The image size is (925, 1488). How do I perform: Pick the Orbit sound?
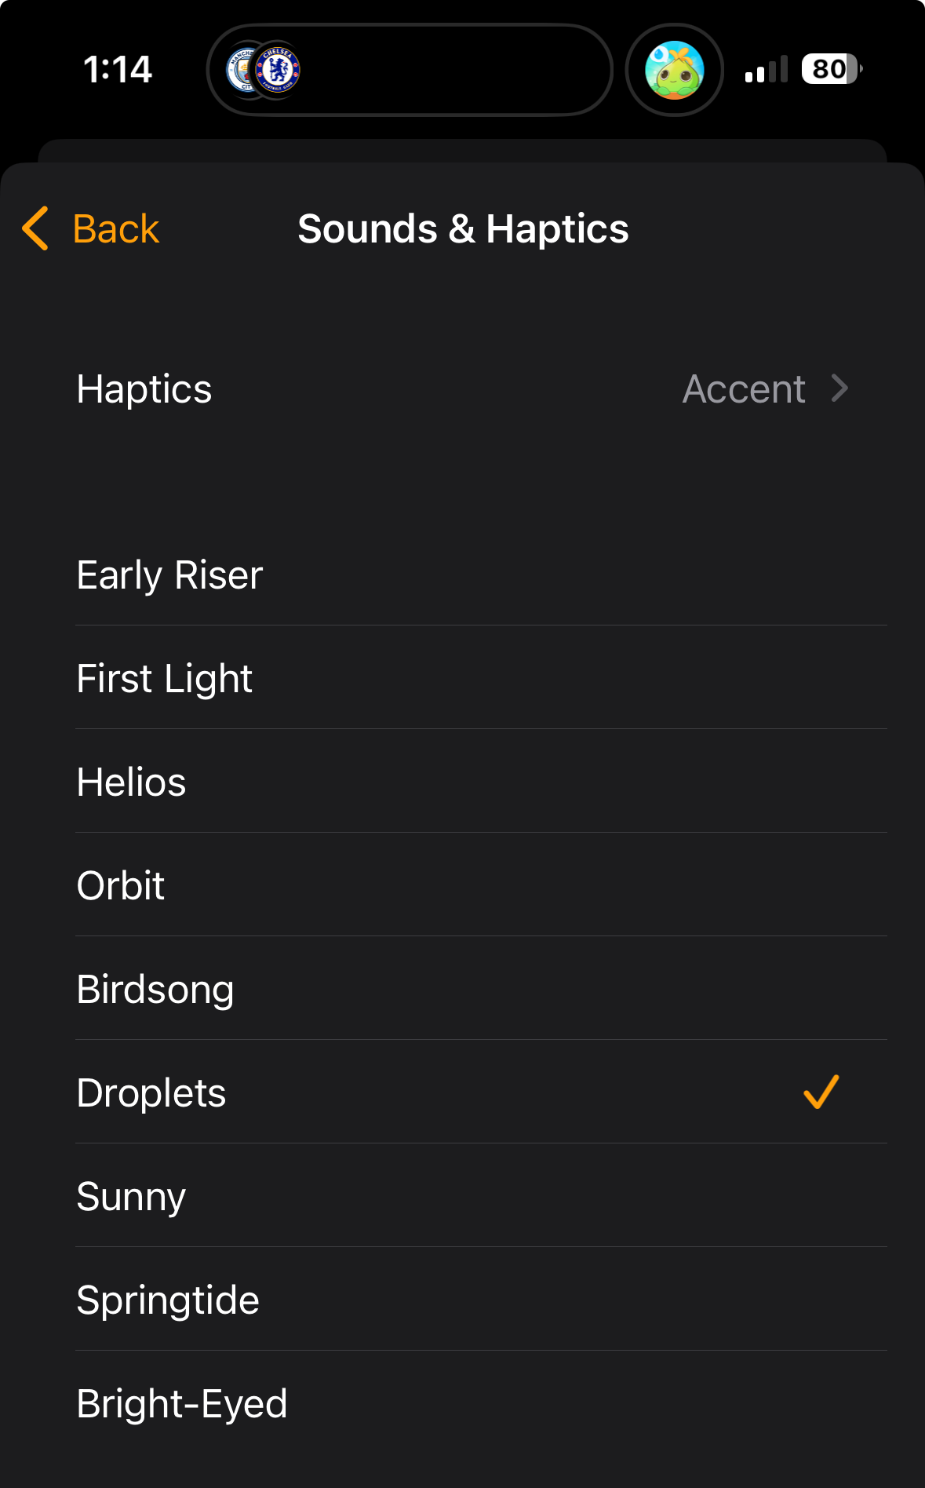[x=121, y=885]
